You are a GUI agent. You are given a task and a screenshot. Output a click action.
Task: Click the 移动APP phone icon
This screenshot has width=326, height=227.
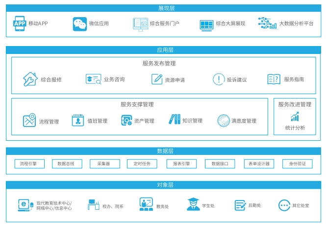pos(20,24)
